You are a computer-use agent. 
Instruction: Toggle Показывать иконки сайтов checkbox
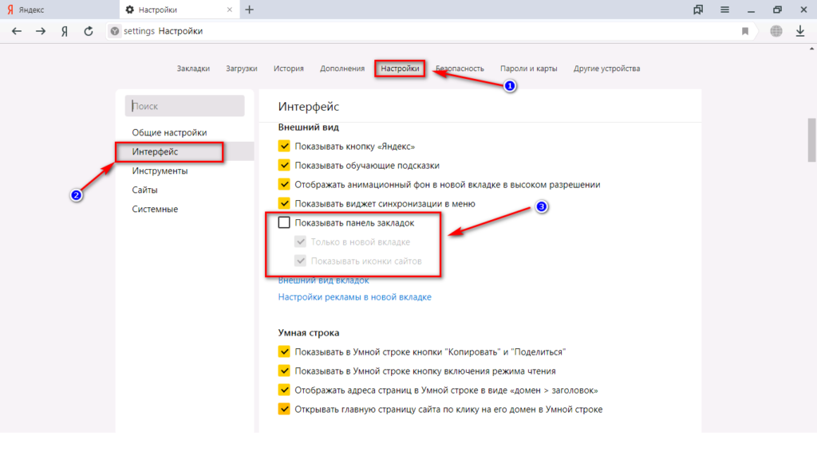click(300, 261)
